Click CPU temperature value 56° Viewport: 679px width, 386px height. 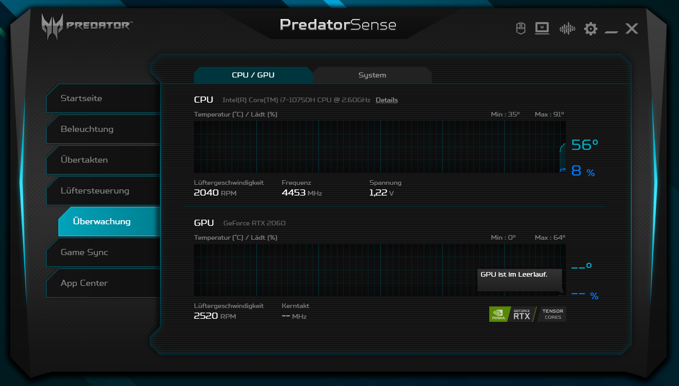click(x=585, y=145)
